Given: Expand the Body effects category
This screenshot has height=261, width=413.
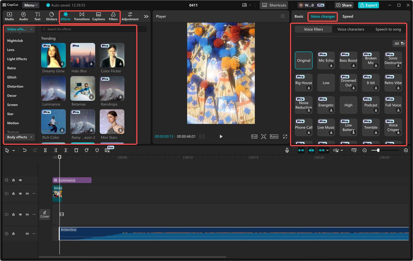Looking at the screenshot, I should pyautogui.click(x=19, y=137).
